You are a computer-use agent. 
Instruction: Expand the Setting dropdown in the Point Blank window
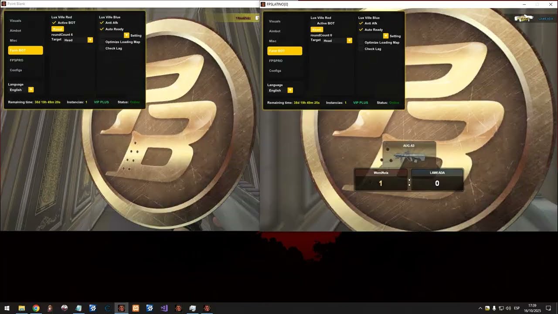(126, 35)
